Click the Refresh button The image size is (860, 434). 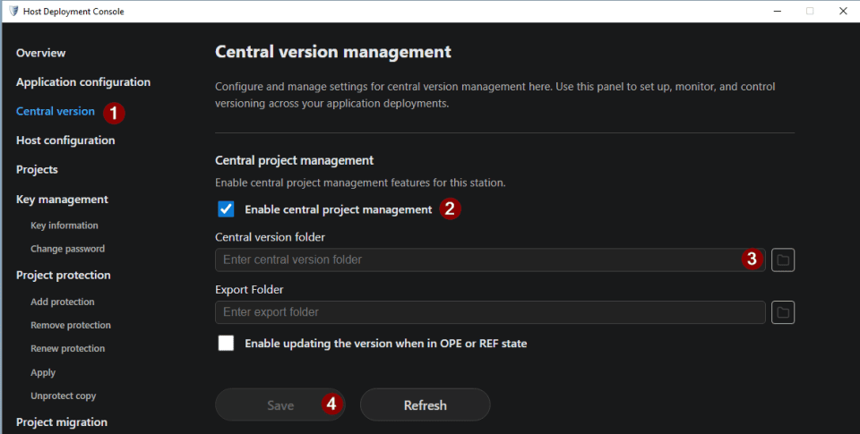[x=425, y=405]
